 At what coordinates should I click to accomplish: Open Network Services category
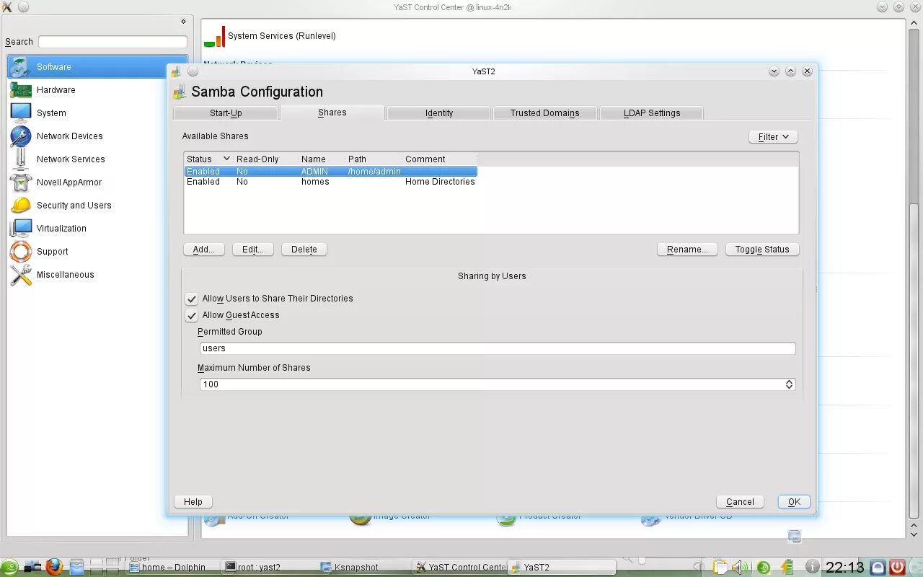(71, 159)
